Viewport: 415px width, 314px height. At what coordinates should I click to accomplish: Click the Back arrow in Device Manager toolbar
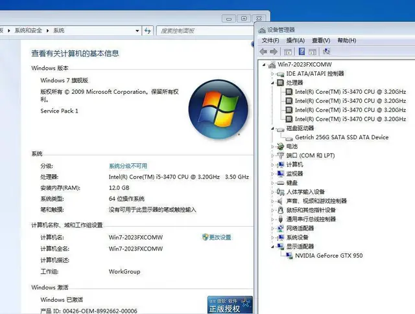[x=263, y=51]
